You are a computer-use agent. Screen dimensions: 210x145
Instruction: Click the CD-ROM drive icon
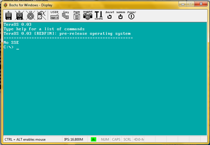coord(31,15)
